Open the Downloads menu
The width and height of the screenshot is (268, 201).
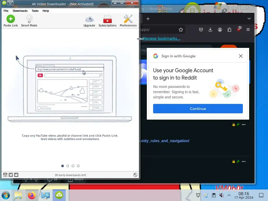tap(20, 11)
